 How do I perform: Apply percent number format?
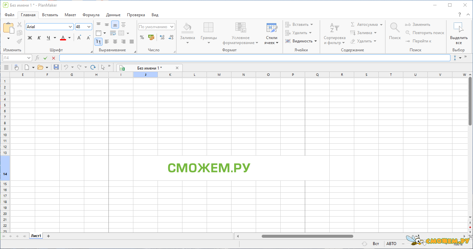pos(142,37)
